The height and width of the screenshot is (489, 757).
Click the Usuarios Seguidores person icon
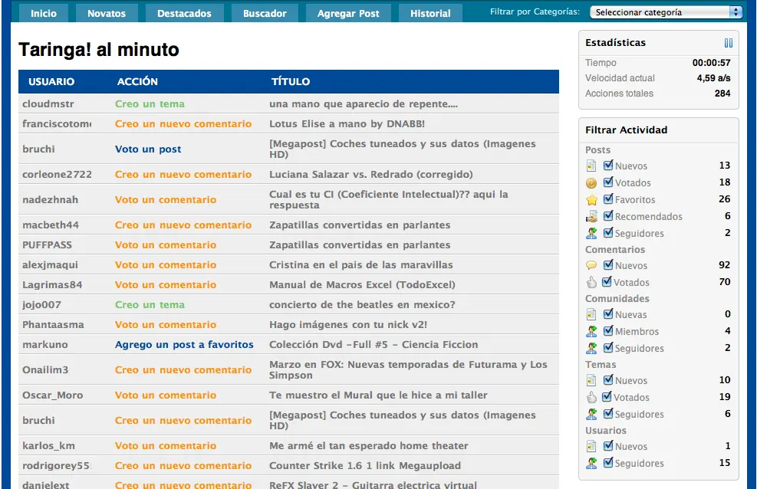click(591, 464)
